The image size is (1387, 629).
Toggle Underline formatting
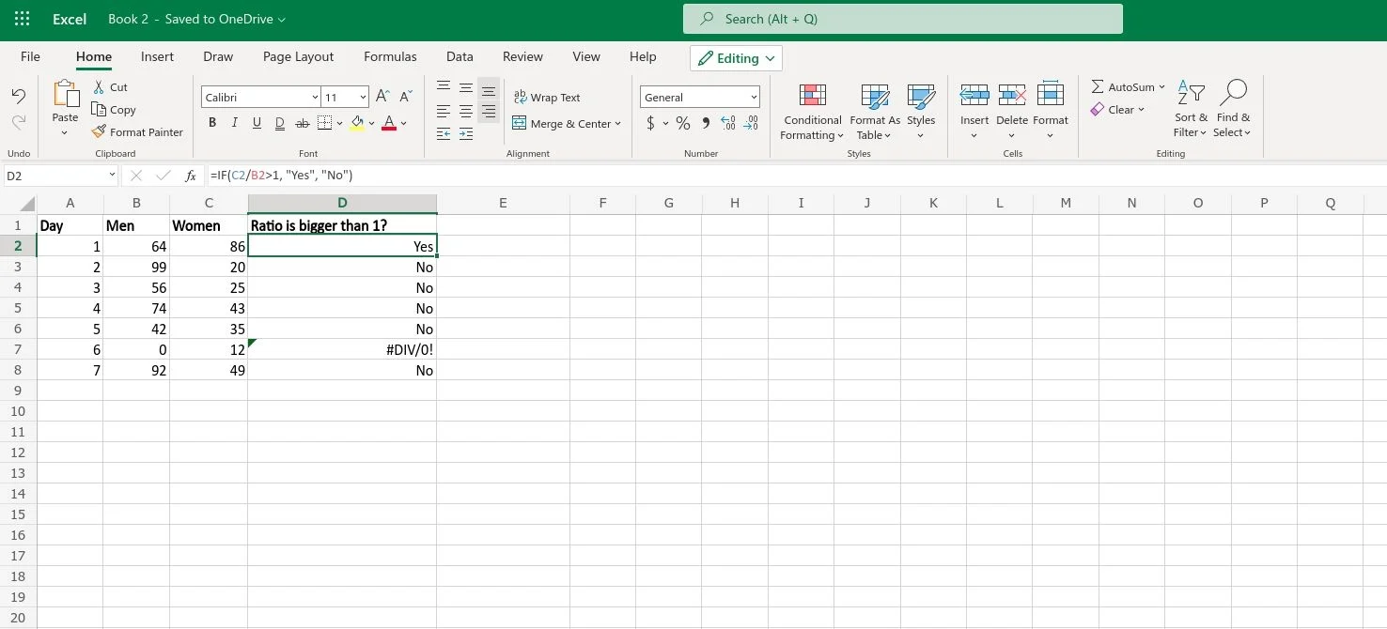click(x=257, y=123)
